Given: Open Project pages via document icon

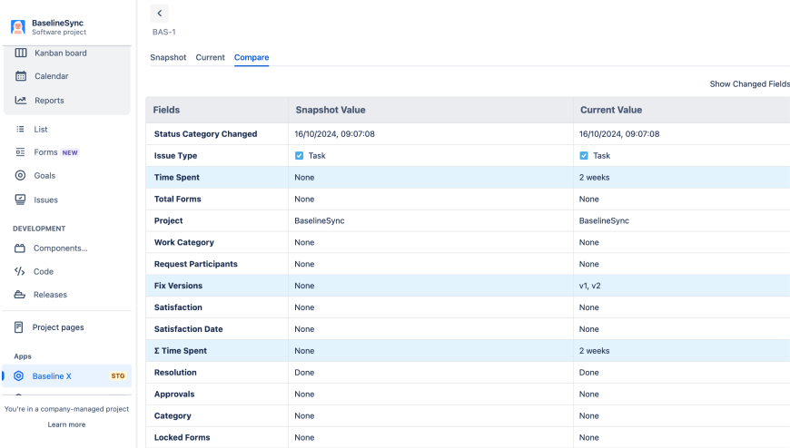Looking at the screenshot, I should (19, 327).
